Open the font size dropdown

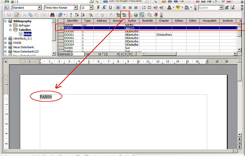[x=91, y=8]
